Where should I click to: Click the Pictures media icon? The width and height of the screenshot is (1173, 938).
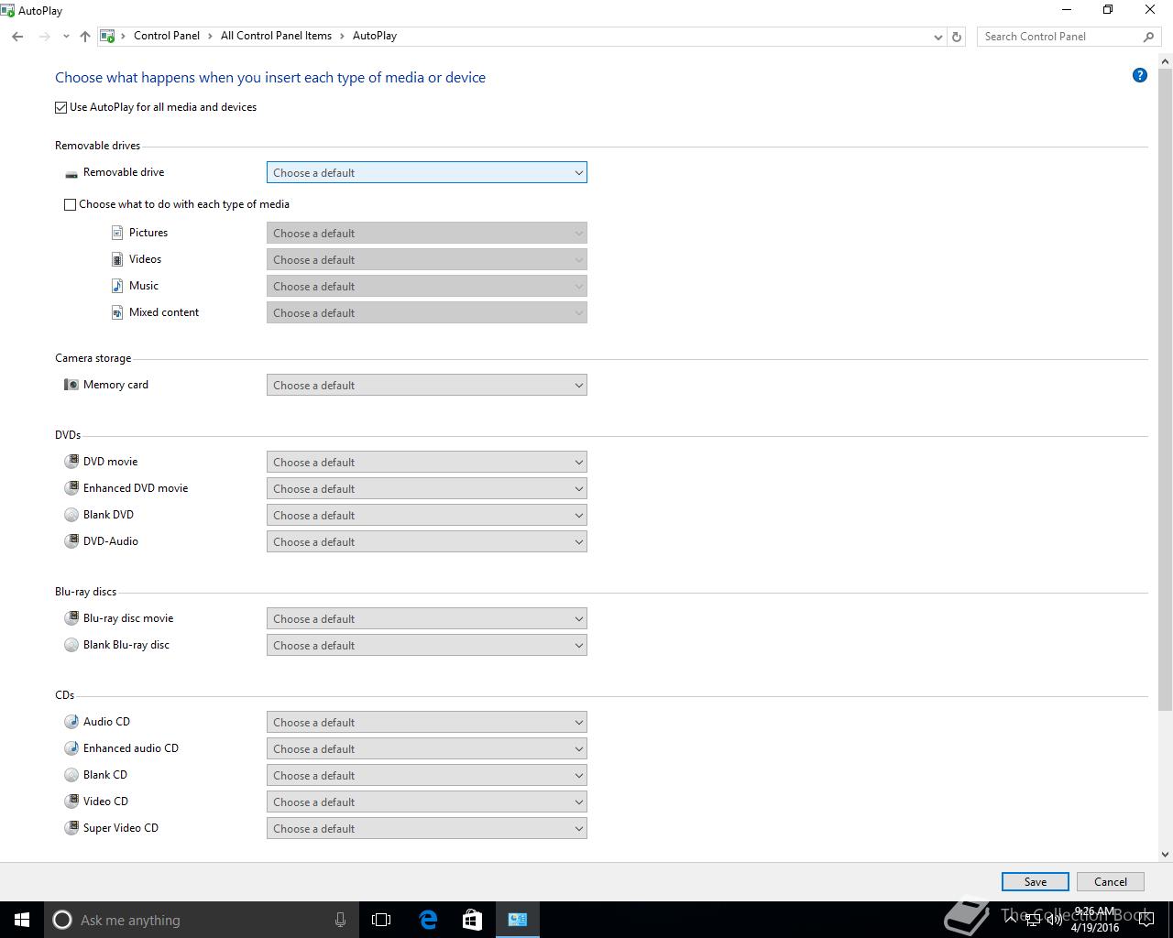(117, 233)
